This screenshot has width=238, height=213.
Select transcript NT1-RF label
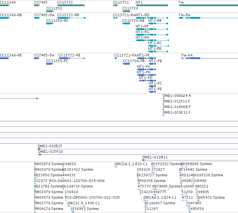pyautogui.click(x=142, y=26)
